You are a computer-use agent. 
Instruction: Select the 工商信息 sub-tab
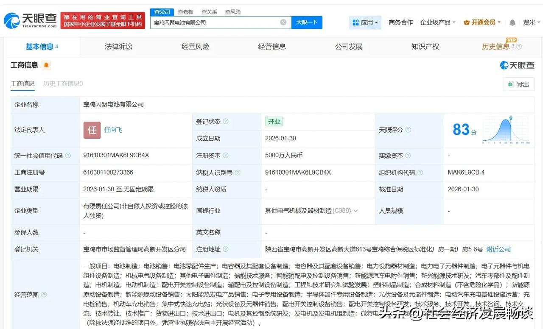coord(23,84)
